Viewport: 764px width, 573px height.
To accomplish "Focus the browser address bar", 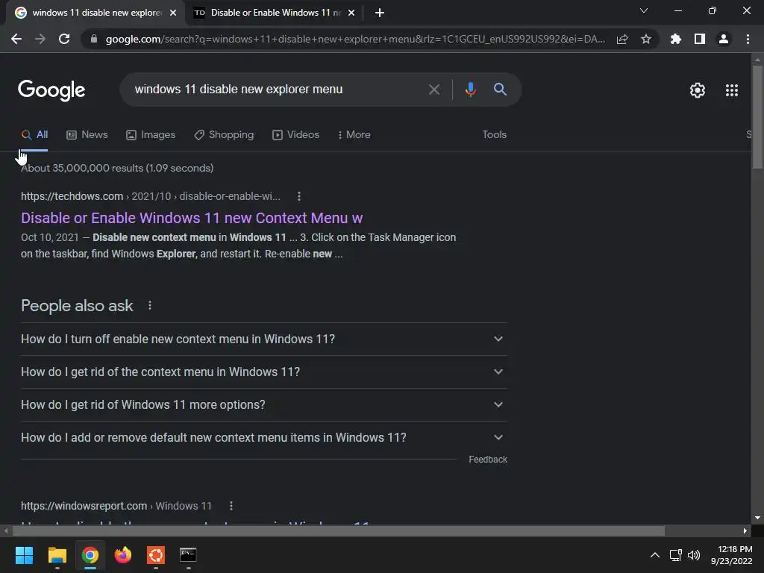I will [x=354, y=39].
